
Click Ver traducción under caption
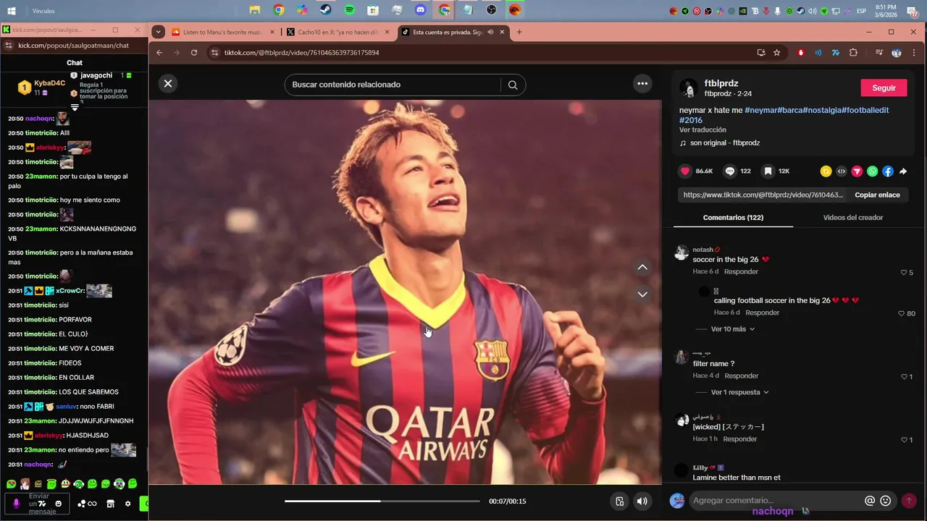pyautogui.click(x=702, y=130)
